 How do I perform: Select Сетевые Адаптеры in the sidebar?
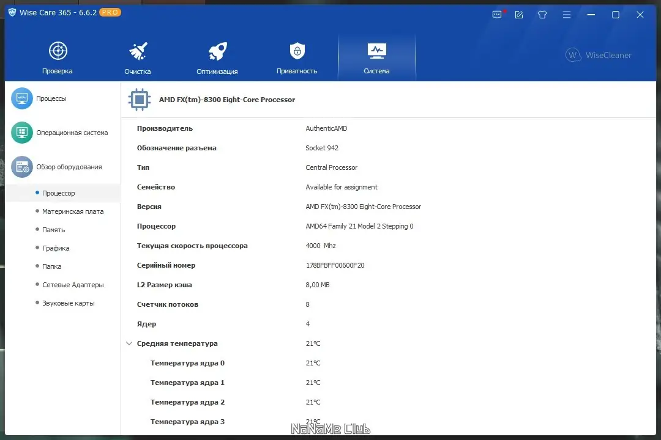[x=73, y=285]
